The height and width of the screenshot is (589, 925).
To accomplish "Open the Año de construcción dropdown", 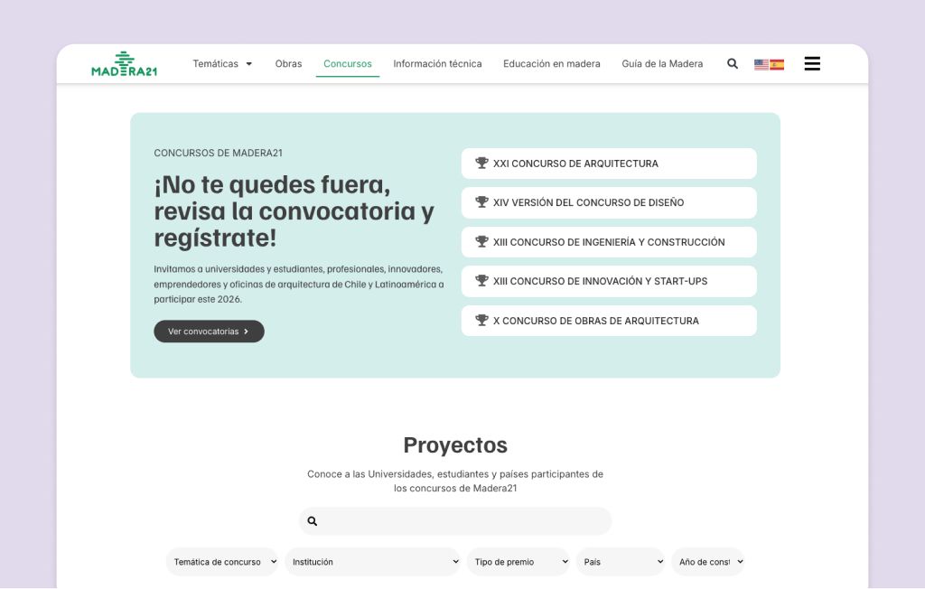I will (x=709, y=562).
